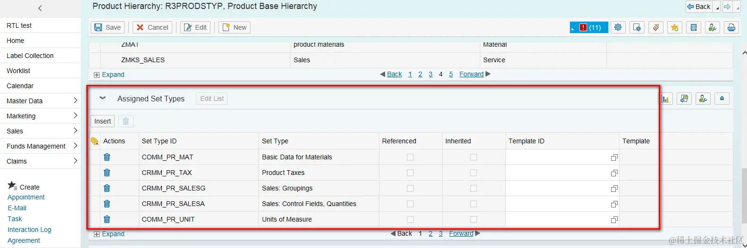Delete the COMM_PR_MAT row via its trash icon
The image size is (747, 248).
[x=107, y=157]
